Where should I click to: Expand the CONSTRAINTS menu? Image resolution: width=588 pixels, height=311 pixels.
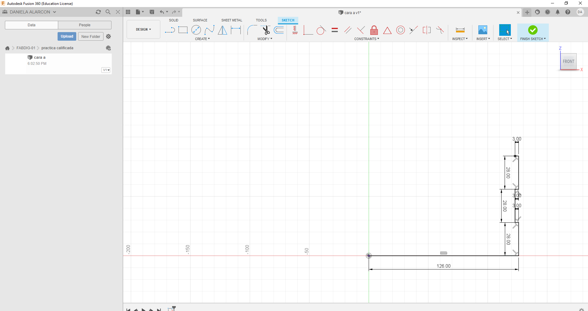[x=367, y=39]
